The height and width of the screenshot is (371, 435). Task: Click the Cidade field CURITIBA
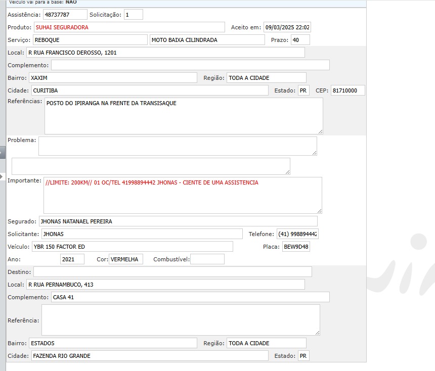click(150, 90)
